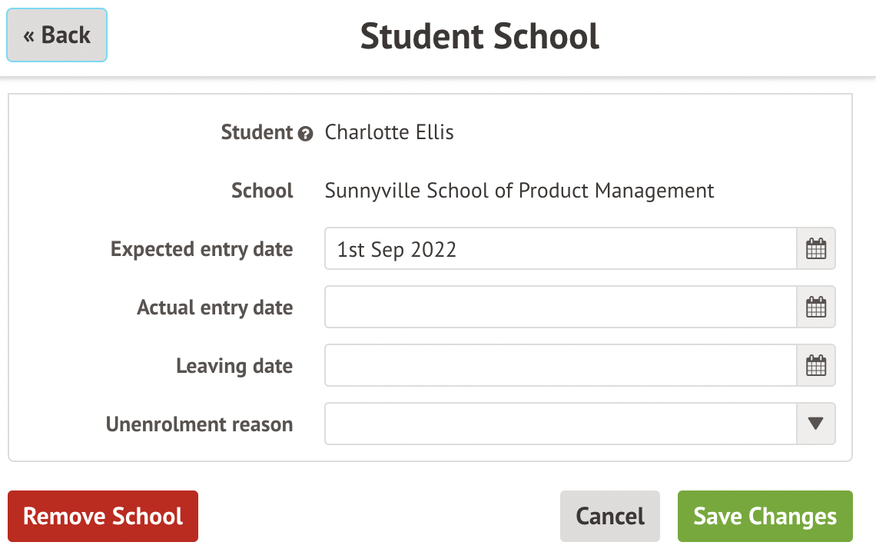Focus the empty Leaving date field
This screenshot has height=552, width=876.
click(560, 366)
